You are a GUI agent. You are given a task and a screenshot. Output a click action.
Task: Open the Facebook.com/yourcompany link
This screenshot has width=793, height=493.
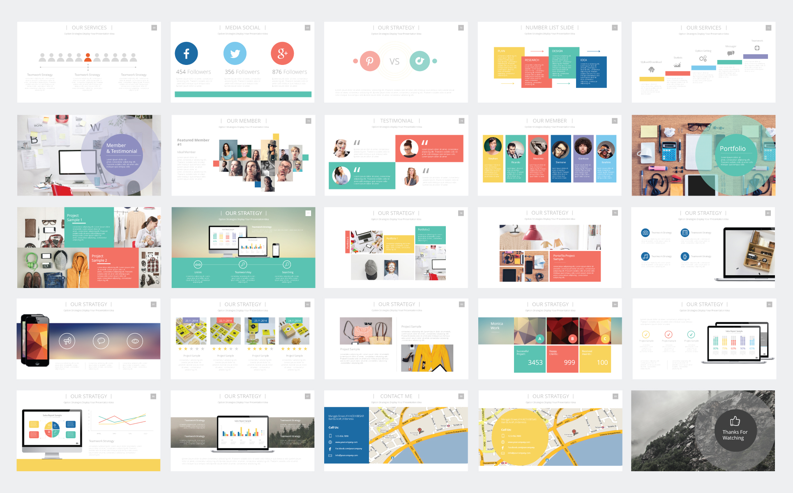point(349,449)
